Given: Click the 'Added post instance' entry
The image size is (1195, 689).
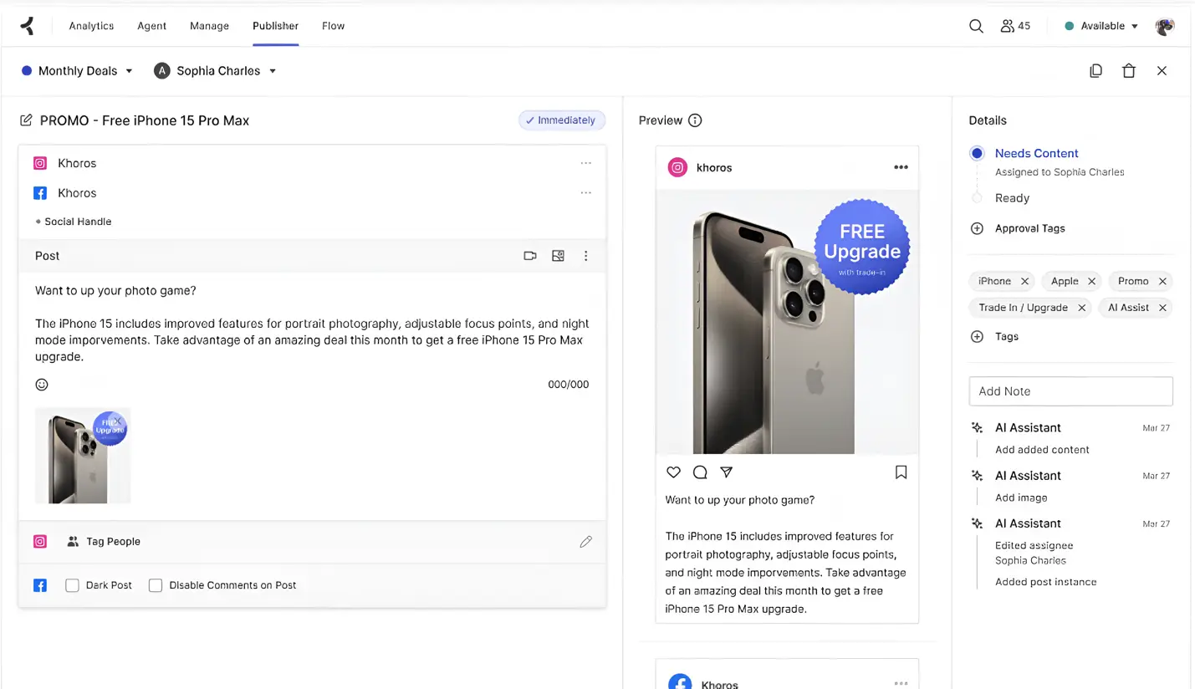Looking at the screenshot, I should click(1045, 582).
